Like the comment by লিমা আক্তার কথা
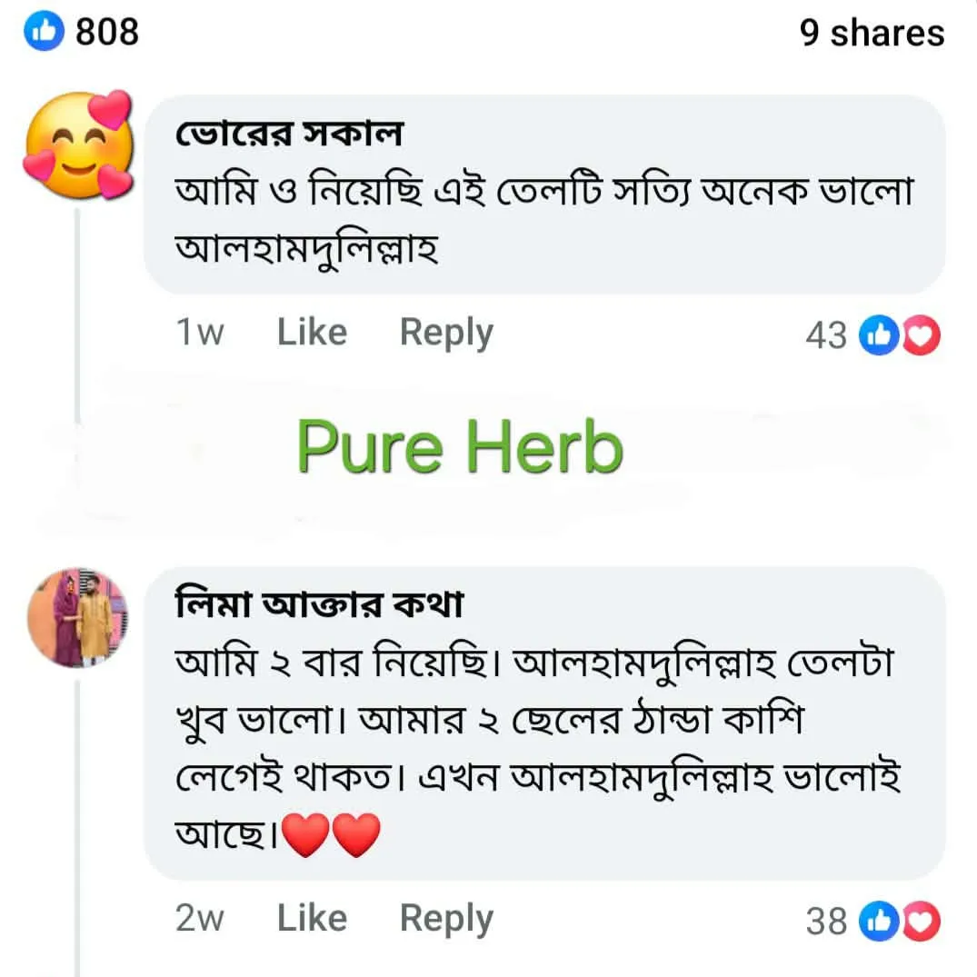 click(x=312, y=918)
